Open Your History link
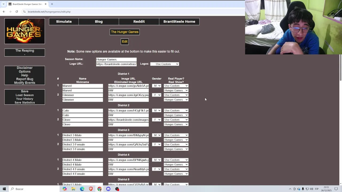This screenshot has height=192, width=342. pyautogui.click(x=25, y=99)
